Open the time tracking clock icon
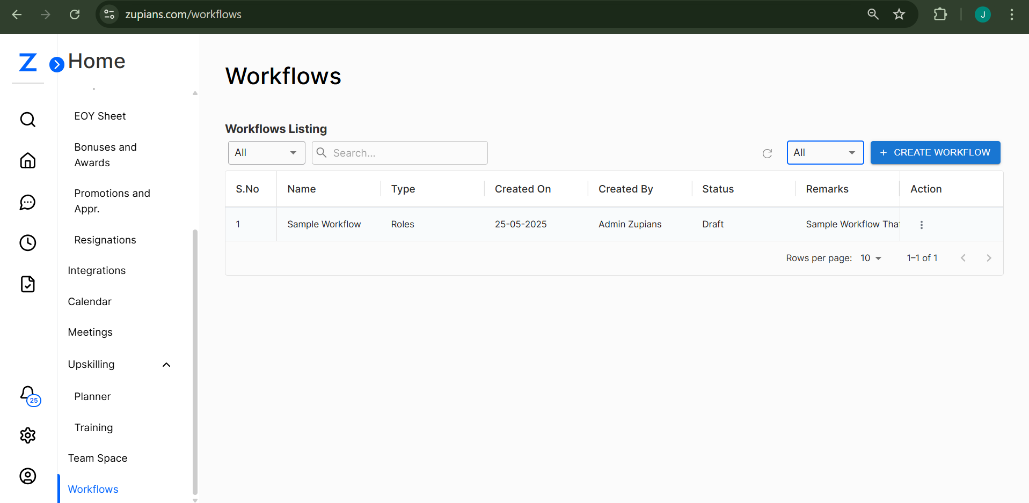The width and height of the screenshot is (1029, 503). 27,242
